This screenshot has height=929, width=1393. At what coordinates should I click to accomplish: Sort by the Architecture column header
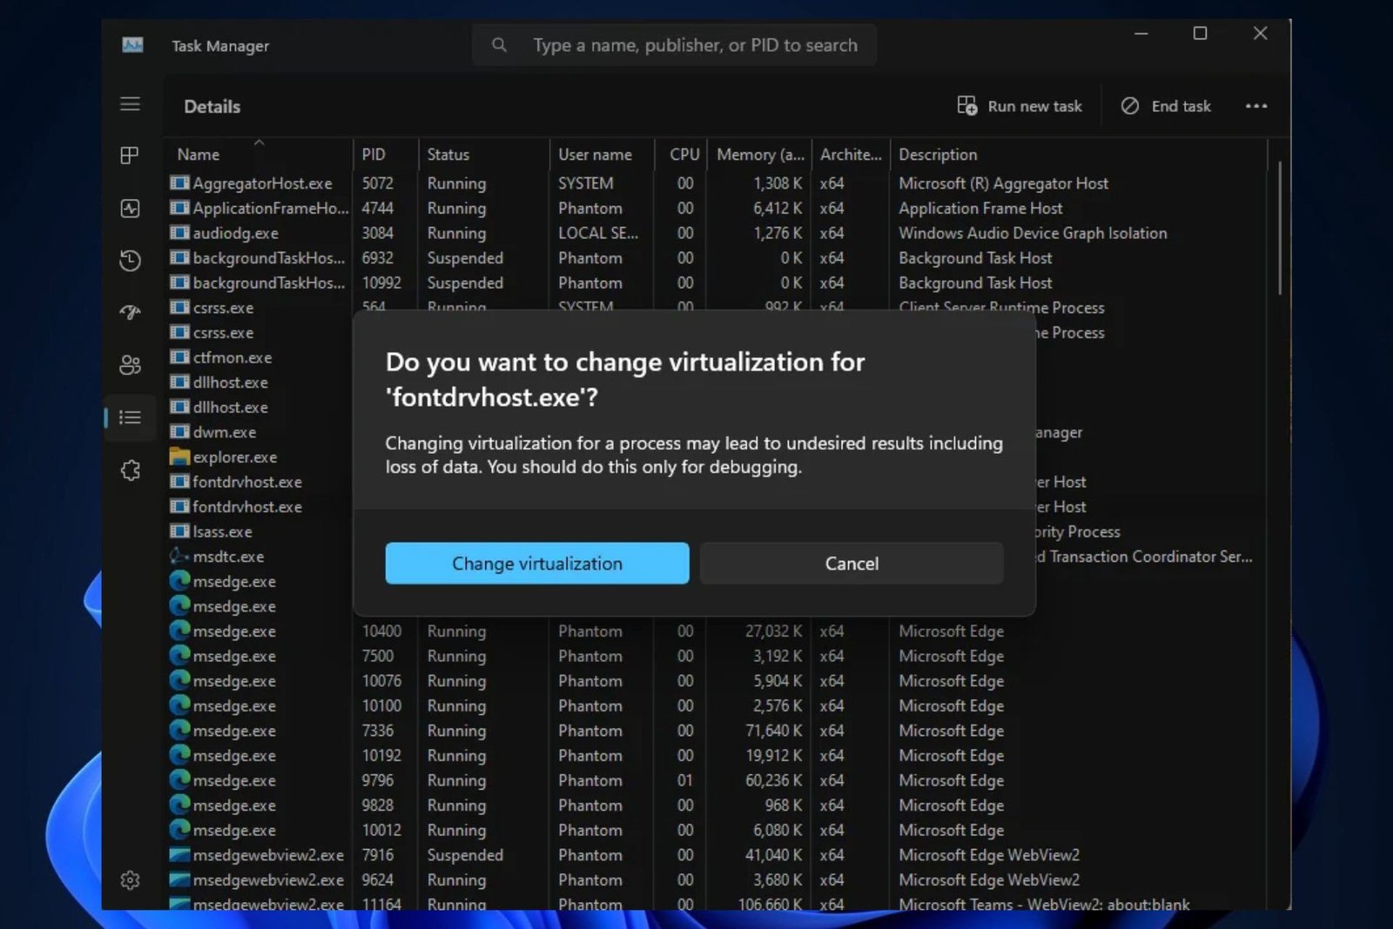[x=851, y=154]
